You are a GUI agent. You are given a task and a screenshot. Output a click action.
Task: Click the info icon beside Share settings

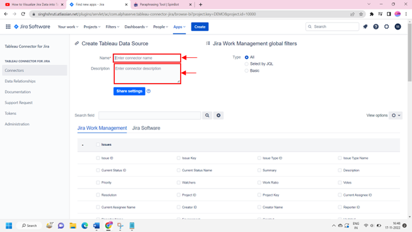coord(149,91)
